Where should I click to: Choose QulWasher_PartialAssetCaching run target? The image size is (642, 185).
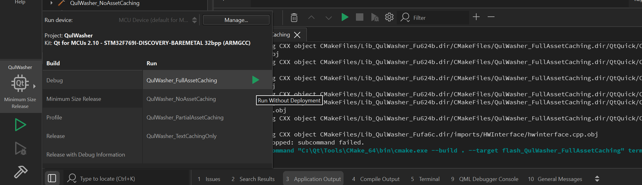pos(207,117)
